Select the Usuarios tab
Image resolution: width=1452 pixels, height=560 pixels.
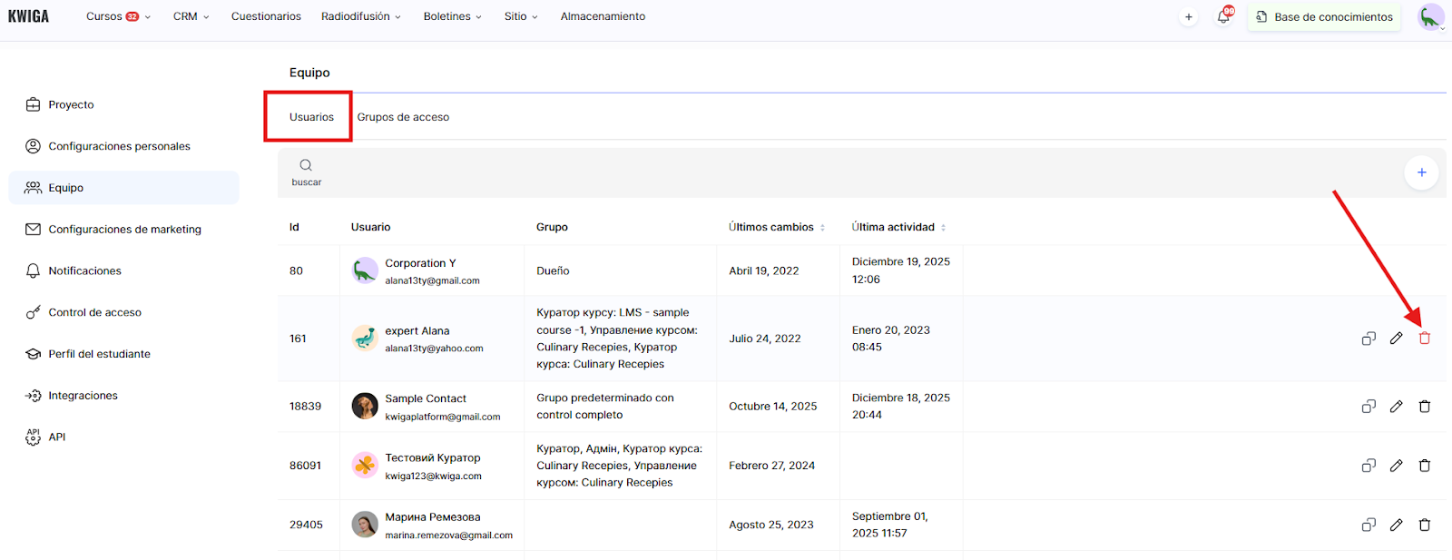[311, 117]
